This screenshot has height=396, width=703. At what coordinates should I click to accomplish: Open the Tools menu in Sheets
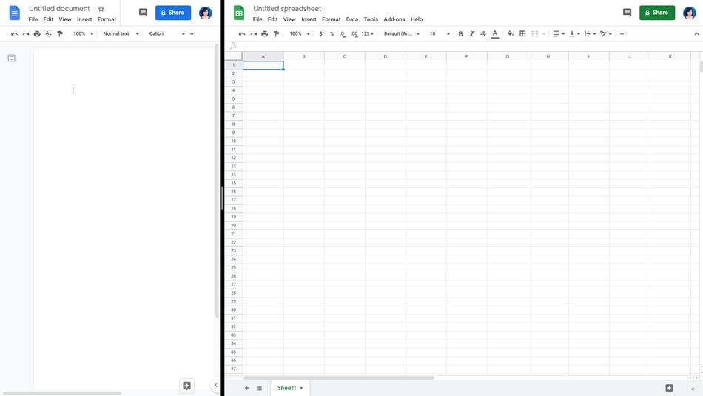pyautogui.click(x=371, y=19)
